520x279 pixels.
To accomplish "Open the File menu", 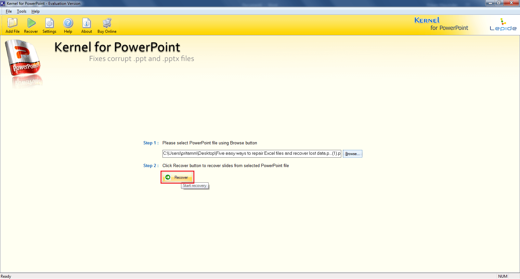I will (x=9, y=11).
